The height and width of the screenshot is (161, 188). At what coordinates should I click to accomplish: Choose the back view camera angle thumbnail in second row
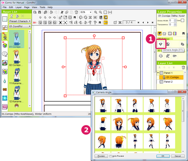tap(103, 123)
